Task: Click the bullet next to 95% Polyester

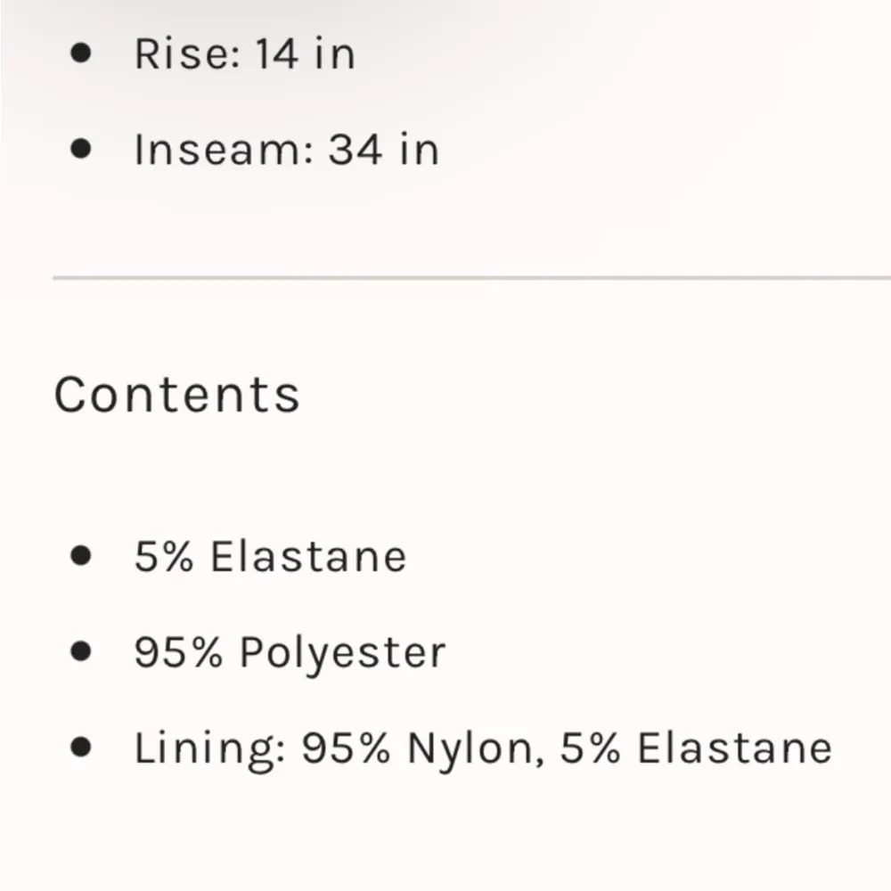Action: click(x=81, y=651)
